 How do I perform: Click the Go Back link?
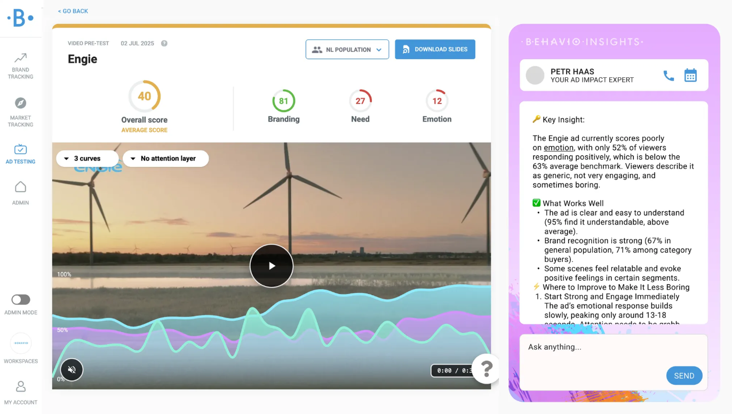(x=73, y=11)
